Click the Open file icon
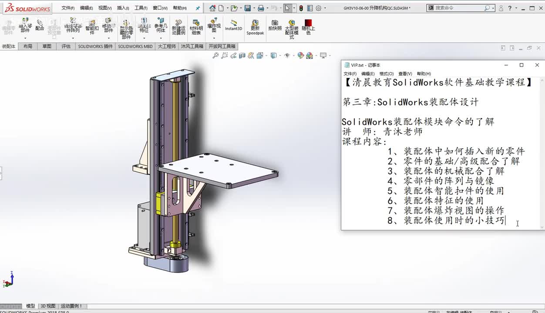The height and width of the screenshot is (313, 545). pyautogui.click(x=234, y=8)
